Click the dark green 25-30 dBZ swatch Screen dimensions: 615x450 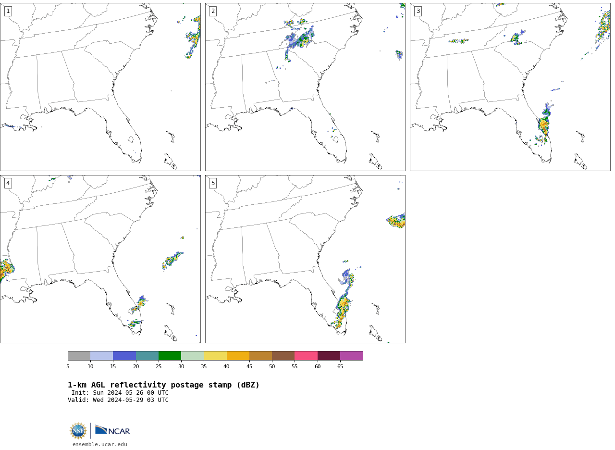[170, 356]
